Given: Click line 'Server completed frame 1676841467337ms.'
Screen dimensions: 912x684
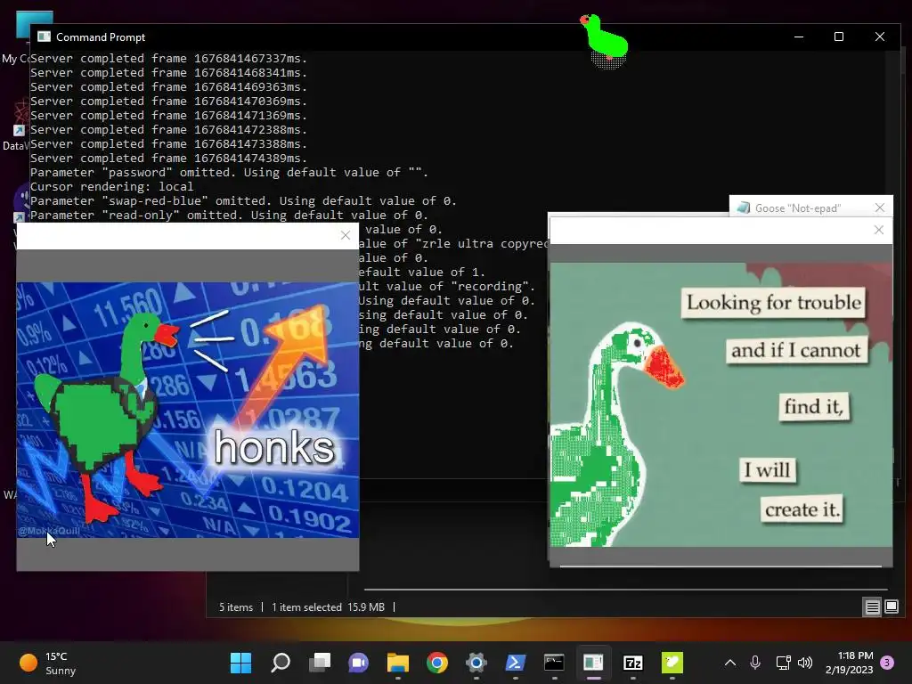Looking at the screenshot, I should (168, 58).
